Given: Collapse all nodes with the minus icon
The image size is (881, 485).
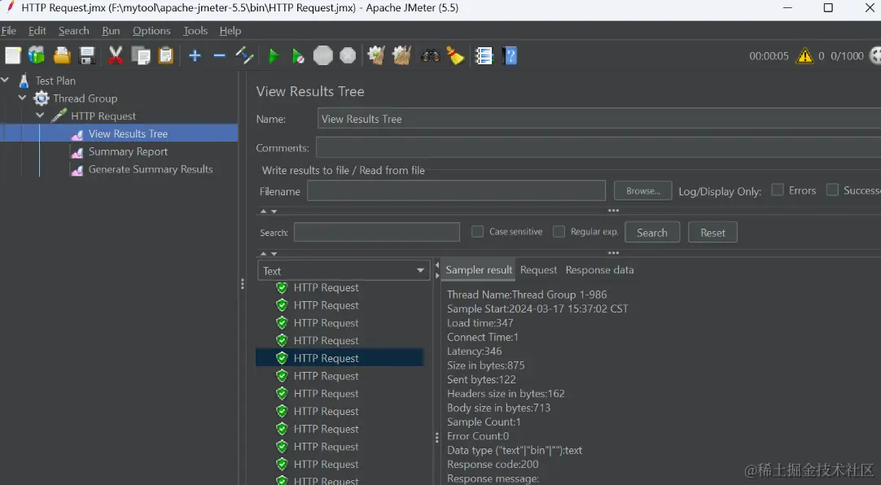Looking at the screenshot, I should 220,55.
